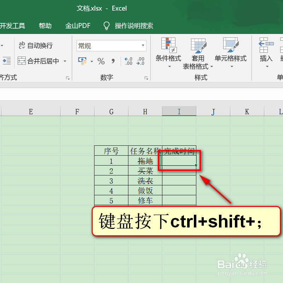Select cell containing 洗衣
This screenshot has height=283, width=283.
pos(145,180)
